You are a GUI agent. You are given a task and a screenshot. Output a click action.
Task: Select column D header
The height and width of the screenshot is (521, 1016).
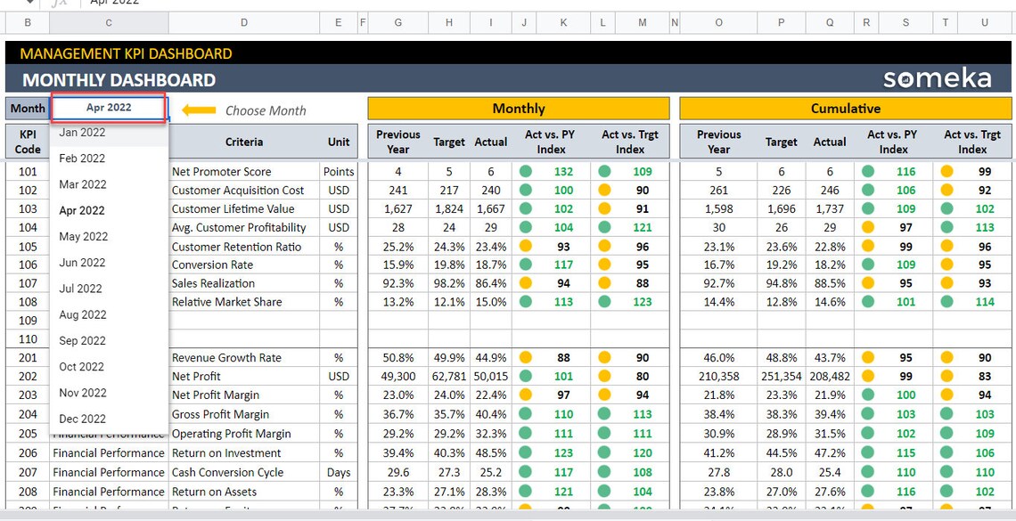point(243,22)
